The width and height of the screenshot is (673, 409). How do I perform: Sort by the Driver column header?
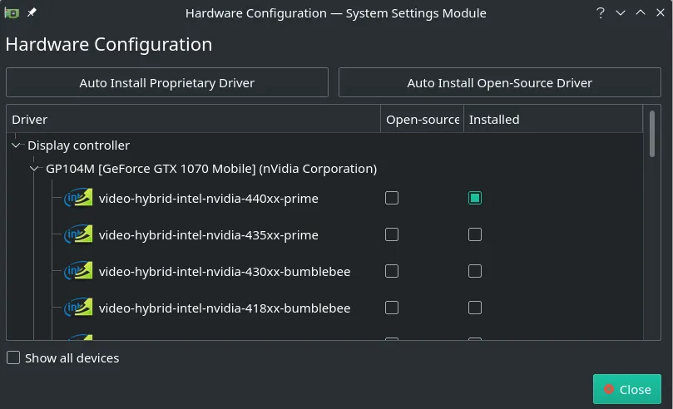point(193,120)
